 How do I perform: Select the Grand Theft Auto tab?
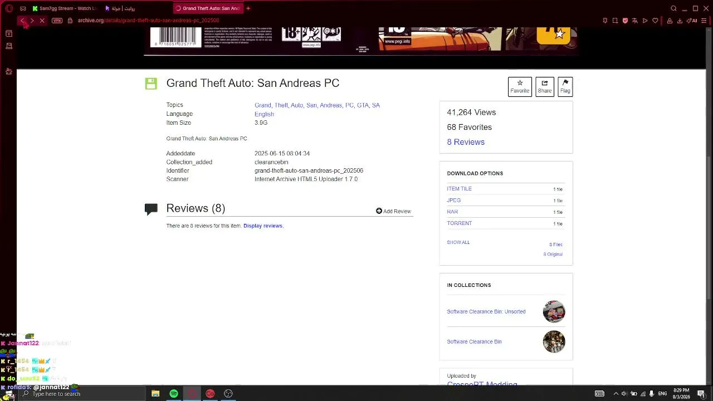click(208, 8)
